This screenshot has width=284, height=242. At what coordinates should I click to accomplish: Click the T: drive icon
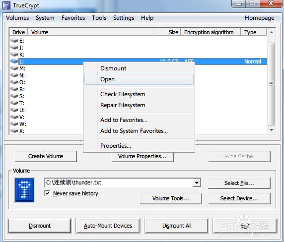14,103
